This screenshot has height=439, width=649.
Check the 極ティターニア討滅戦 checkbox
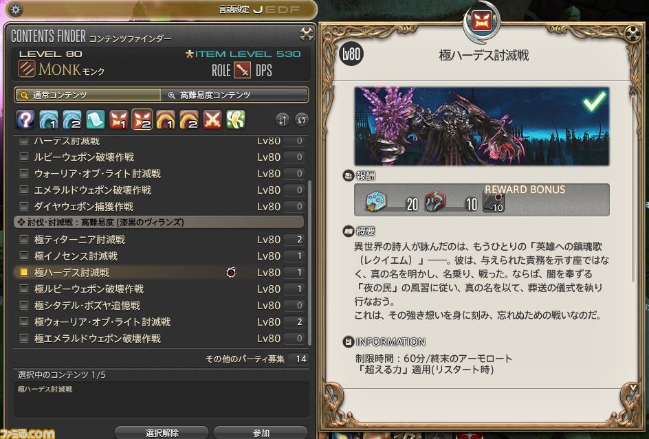[24, 239]
